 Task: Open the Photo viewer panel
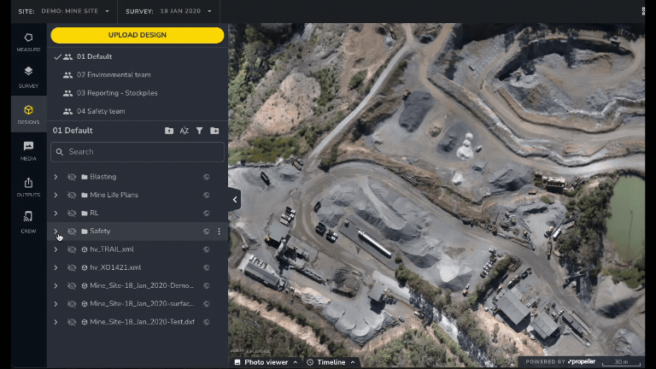click(266, 362)
